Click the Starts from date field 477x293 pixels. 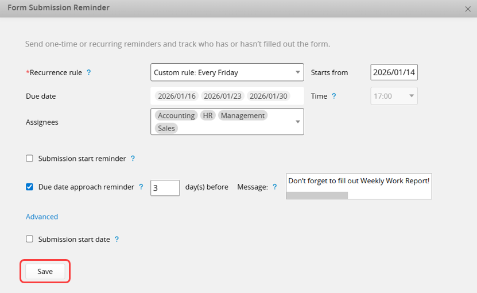(394, 73)
